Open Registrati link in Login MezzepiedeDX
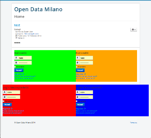 pos(81,109)
